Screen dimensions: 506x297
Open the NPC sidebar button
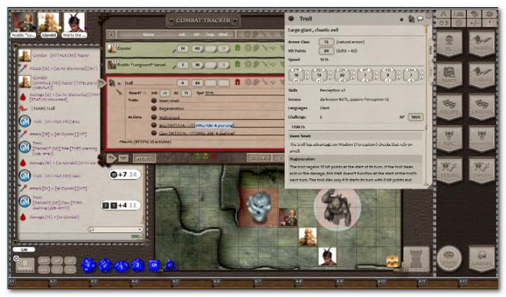pyautogui.click(x=450, y=139)
